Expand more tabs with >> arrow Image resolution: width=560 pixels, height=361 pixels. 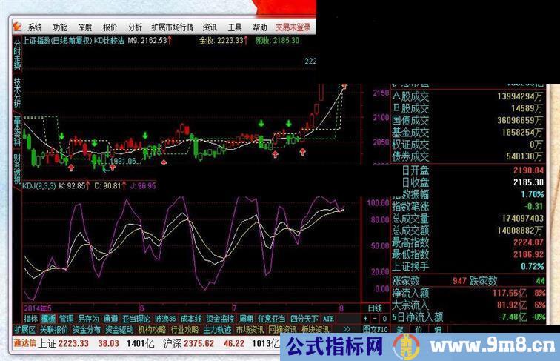(345, 328)
